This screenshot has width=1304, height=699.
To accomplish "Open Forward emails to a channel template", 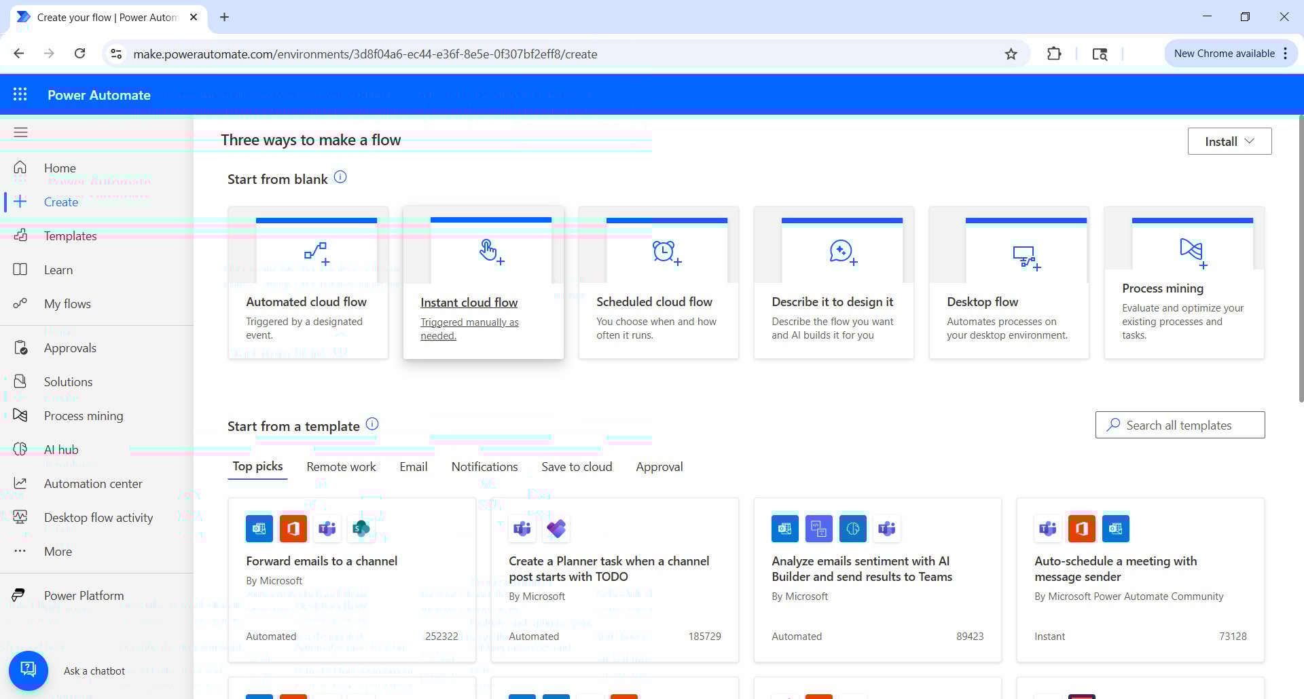I will 321,561.
